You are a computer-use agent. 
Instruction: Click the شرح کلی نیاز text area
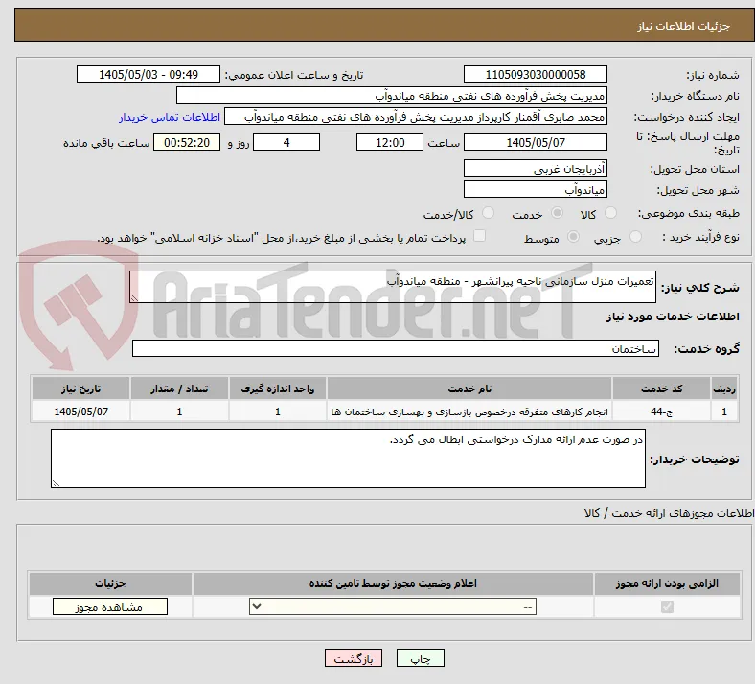point(393,287)
